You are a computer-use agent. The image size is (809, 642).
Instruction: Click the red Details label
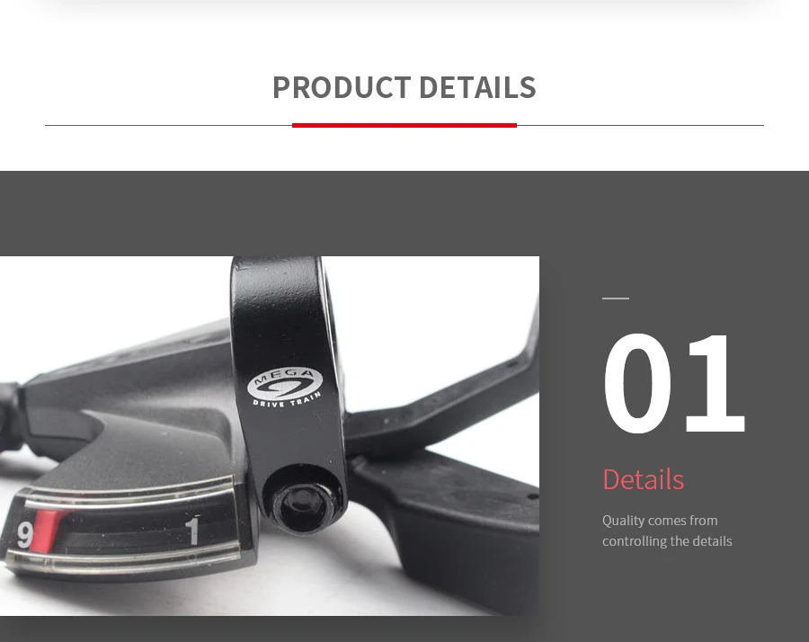pyautogui.click(x=643, y=479)
